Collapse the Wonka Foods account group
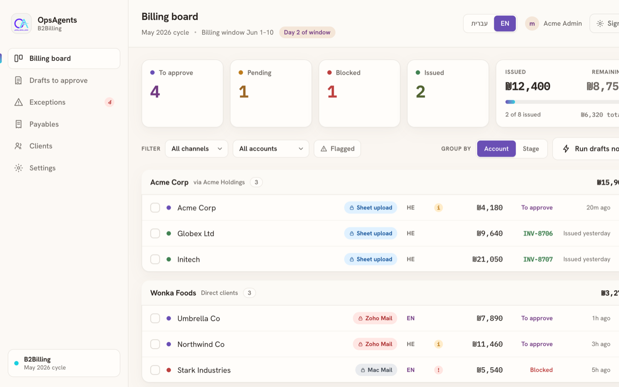 pyautogui.click(x=380, y=293)
